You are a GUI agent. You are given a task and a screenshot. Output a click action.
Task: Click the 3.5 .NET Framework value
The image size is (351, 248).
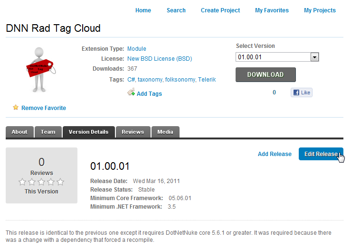tap(171, 207)
